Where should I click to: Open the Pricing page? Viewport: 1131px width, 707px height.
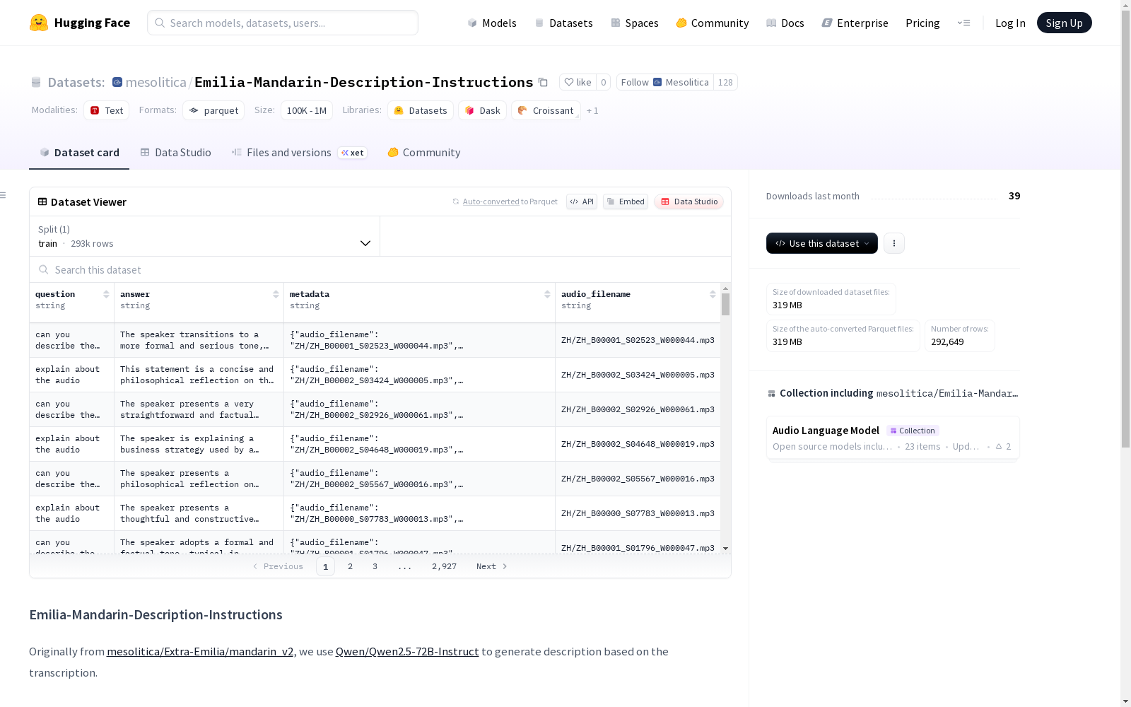922,23
